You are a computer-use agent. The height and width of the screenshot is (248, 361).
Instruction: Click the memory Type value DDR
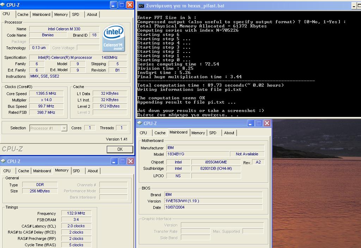point(40,185)
